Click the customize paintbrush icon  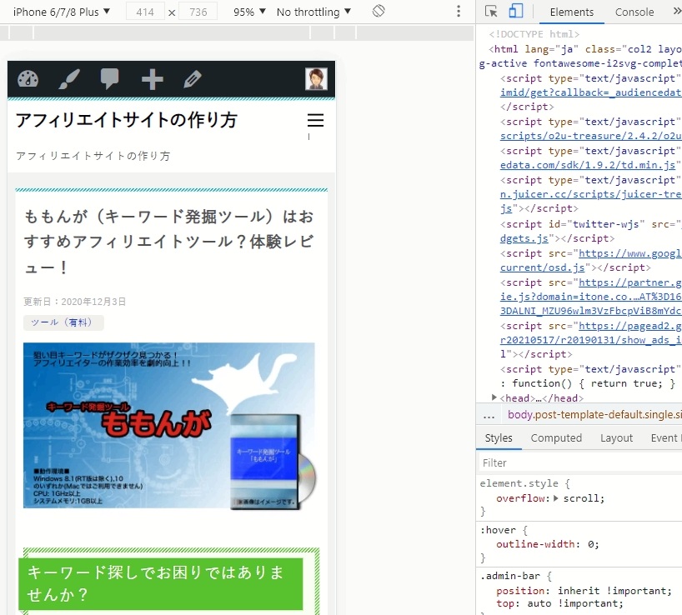click(68, 79)
